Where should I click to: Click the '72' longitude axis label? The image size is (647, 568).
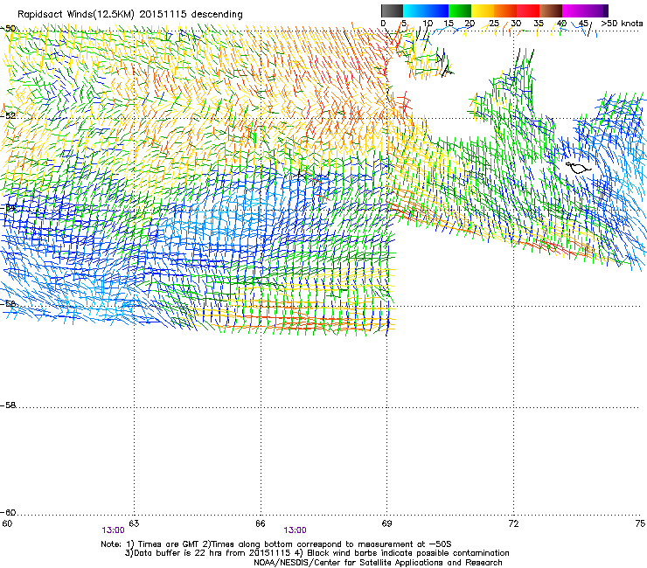click(x=513, y=523)
